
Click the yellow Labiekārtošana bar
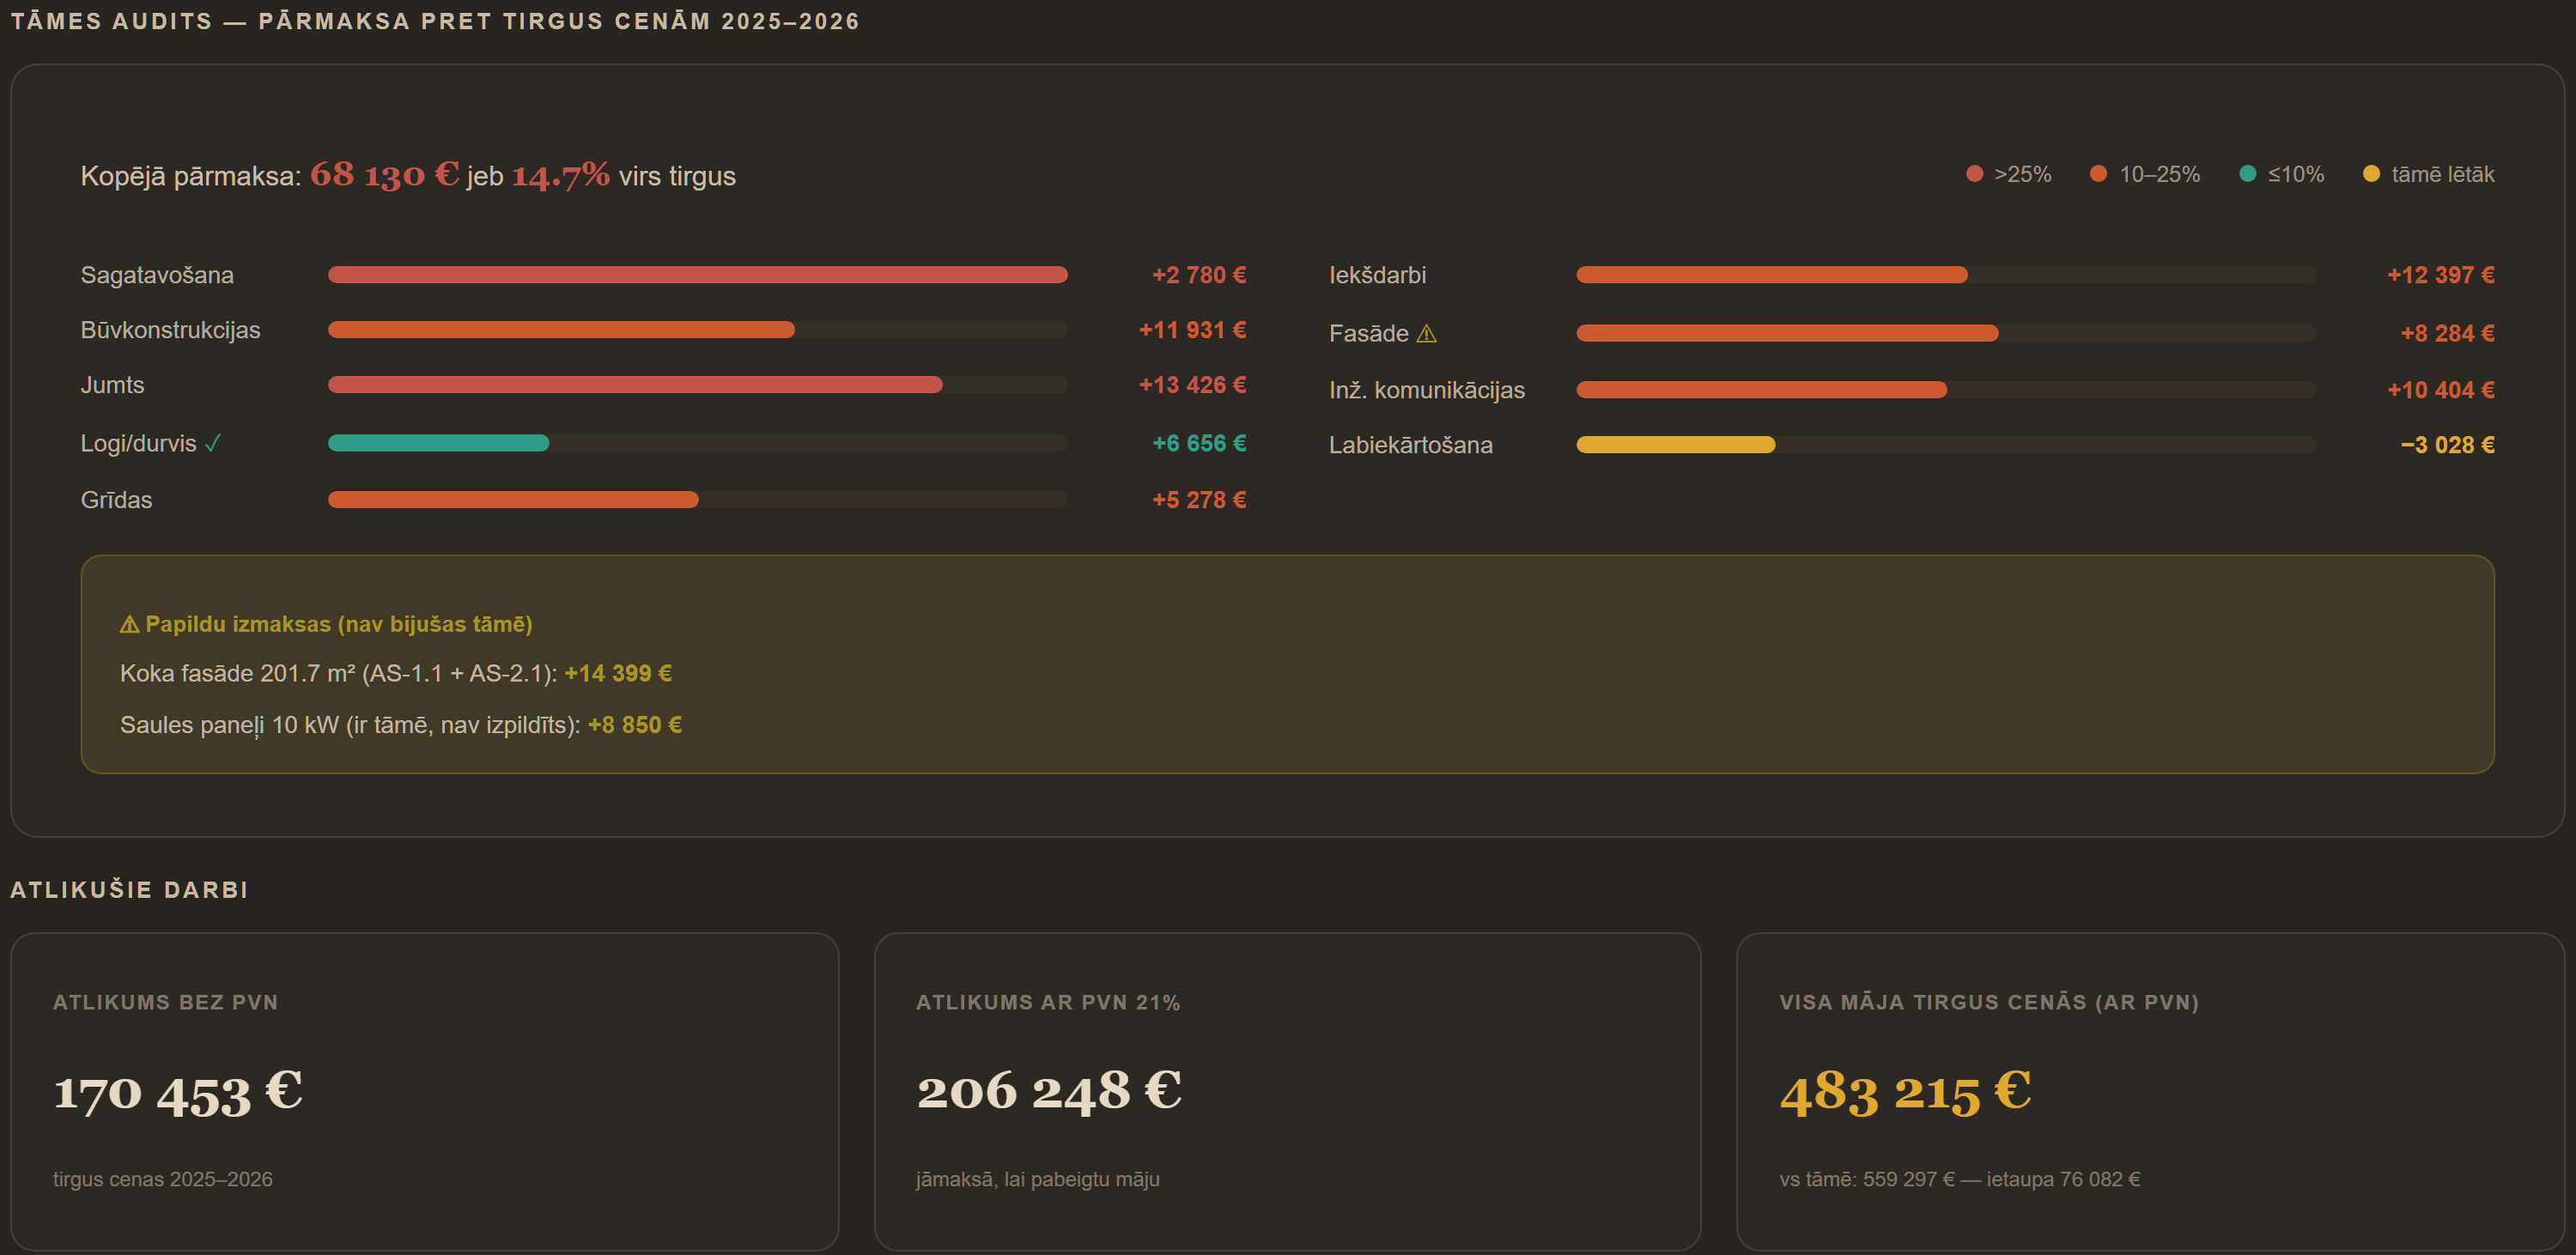click(x=1675, y=445)
